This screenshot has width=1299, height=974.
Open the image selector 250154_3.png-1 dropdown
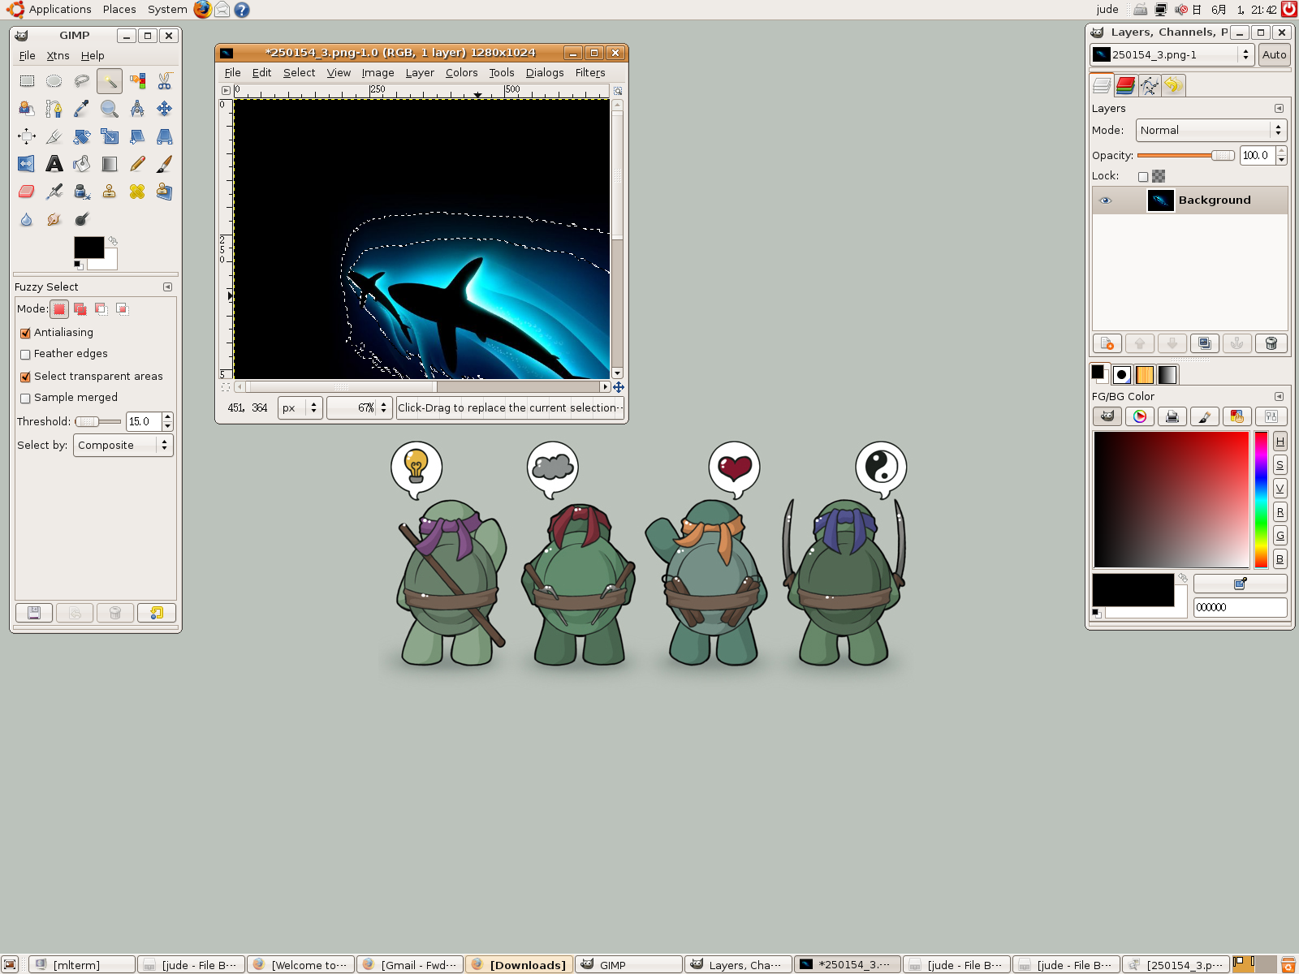[1172, 55]
